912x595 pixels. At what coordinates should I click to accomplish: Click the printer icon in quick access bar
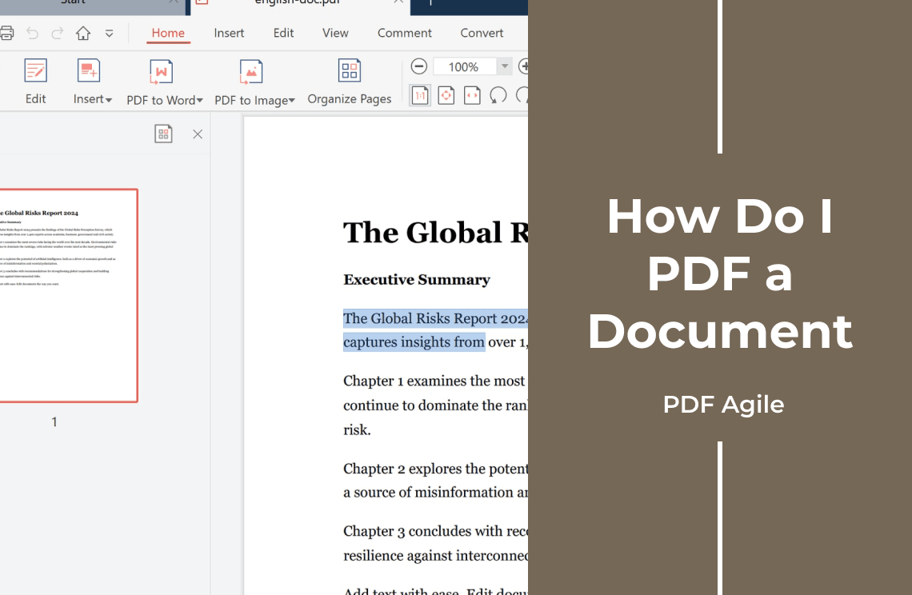6,33
